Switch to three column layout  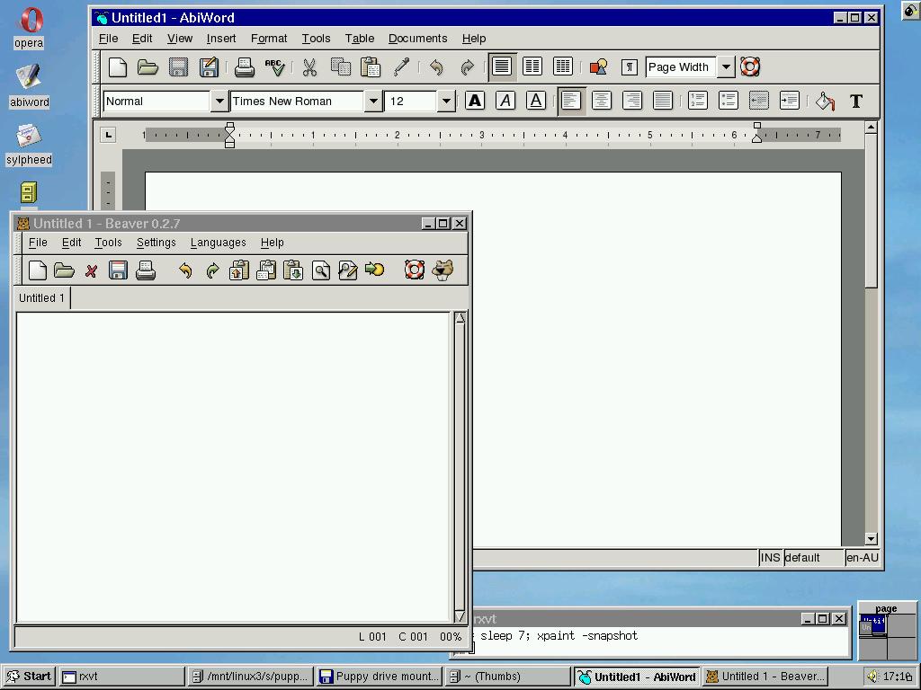pyautogui.click(x=563, y=66)
